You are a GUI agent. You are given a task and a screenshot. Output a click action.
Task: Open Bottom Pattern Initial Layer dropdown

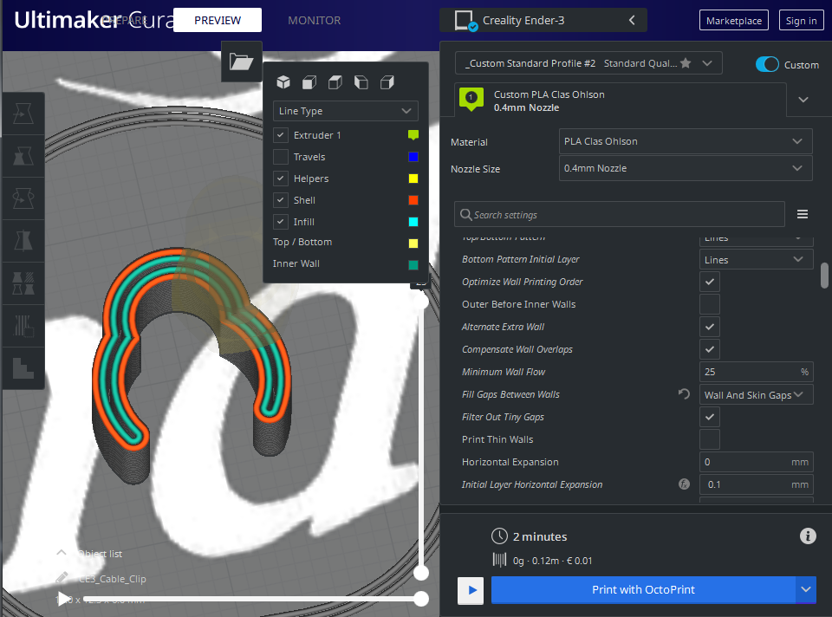[756, 259]
